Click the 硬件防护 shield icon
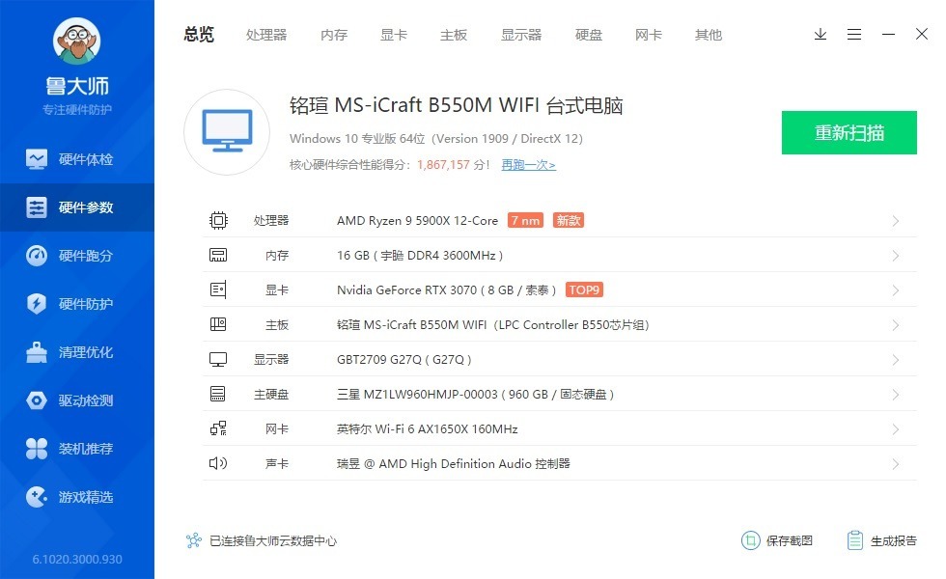Image resolution: width=946 pixels, height=579 pixels. pyautogui.click(x=37, y=303)
